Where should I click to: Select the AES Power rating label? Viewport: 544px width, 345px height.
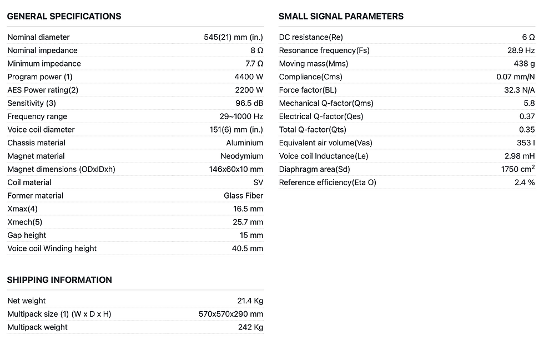tap(43, 90)
